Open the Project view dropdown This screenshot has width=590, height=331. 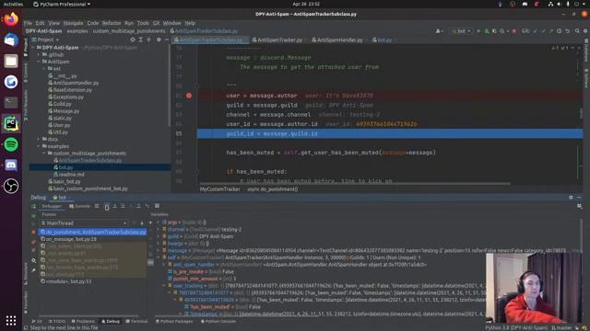tap(46, 40)
